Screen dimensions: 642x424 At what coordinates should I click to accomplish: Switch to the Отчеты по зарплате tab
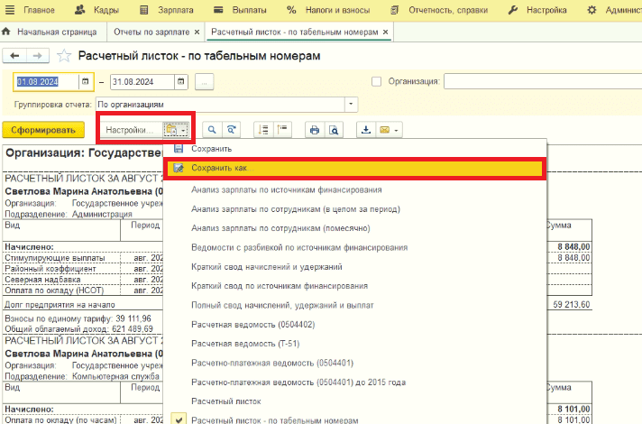pos(151,32)
